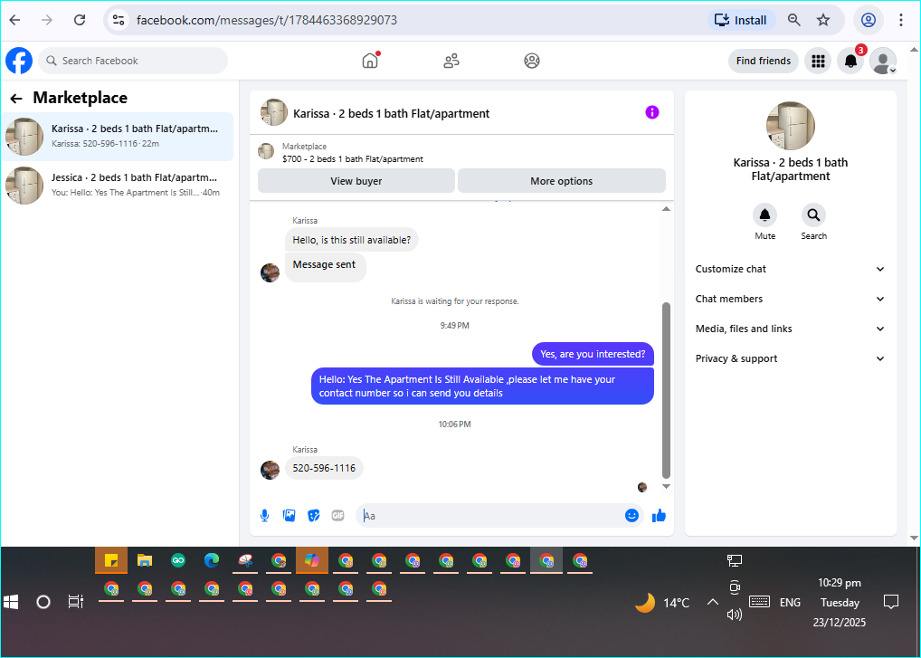Click into the Search Facebook field
This screenshot has width=921, height=658.
pos(133,61)
